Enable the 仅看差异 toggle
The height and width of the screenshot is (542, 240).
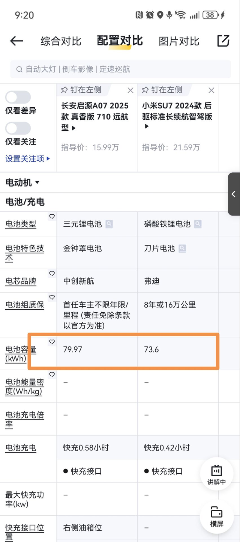click(x=18, y=97)
